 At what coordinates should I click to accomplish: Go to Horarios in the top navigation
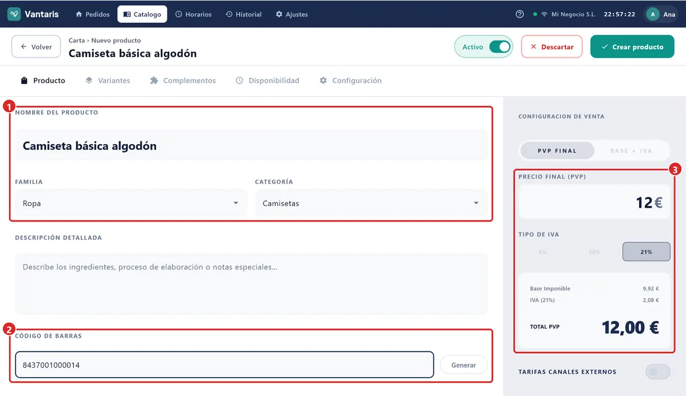193,14
